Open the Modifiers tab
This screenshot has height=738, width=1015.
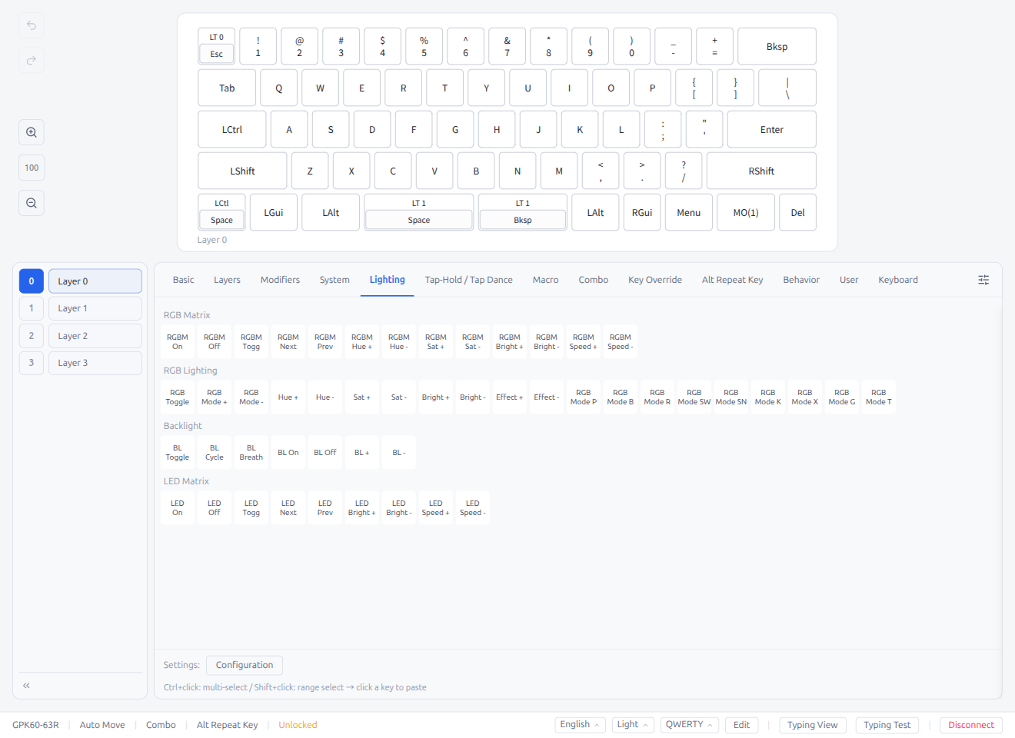click(280, 280)
